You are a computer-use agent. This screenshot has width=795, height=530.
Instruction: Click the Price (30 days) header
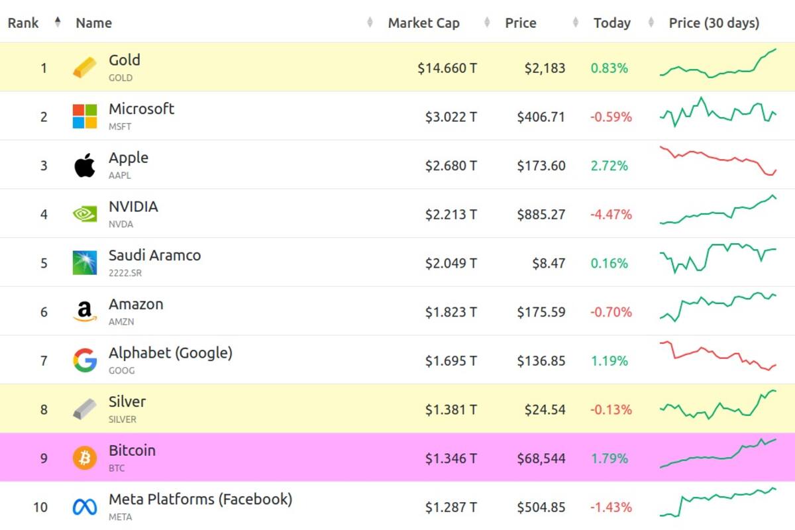tap(714, 23)
